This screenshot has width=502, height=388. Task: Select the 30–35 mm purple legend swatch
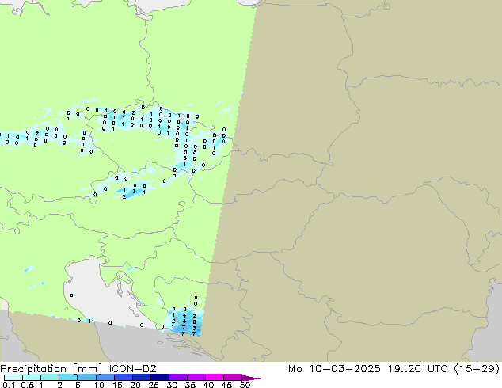(177, 378)
